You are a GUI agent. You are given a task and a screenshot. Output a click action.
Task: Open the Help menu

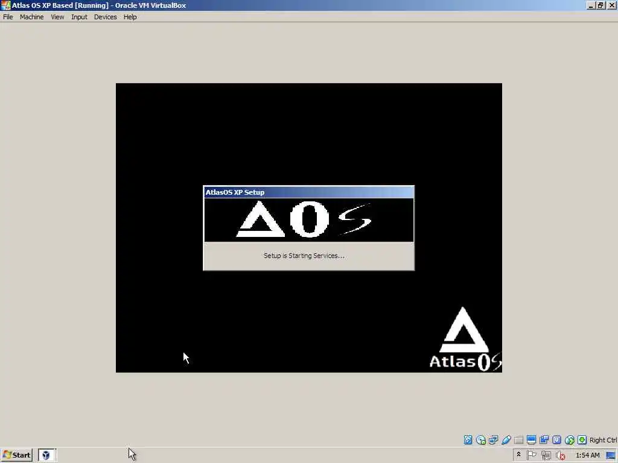point(130,17)
